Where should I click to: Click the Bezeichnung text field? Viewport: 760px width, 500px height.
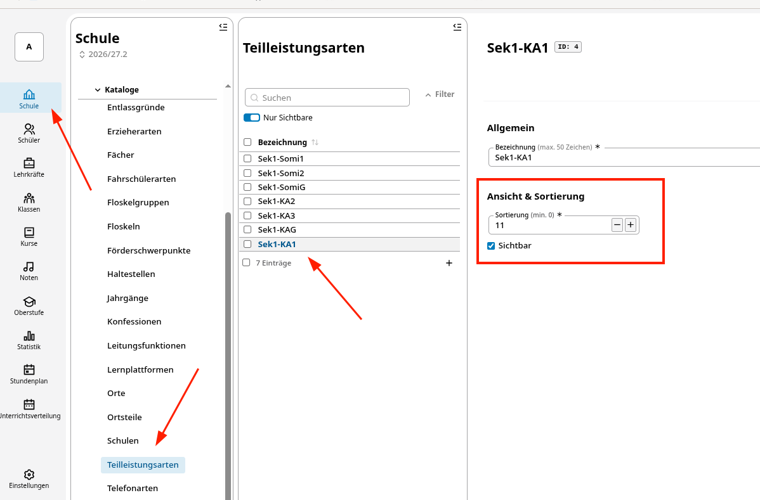pos(624,157)
